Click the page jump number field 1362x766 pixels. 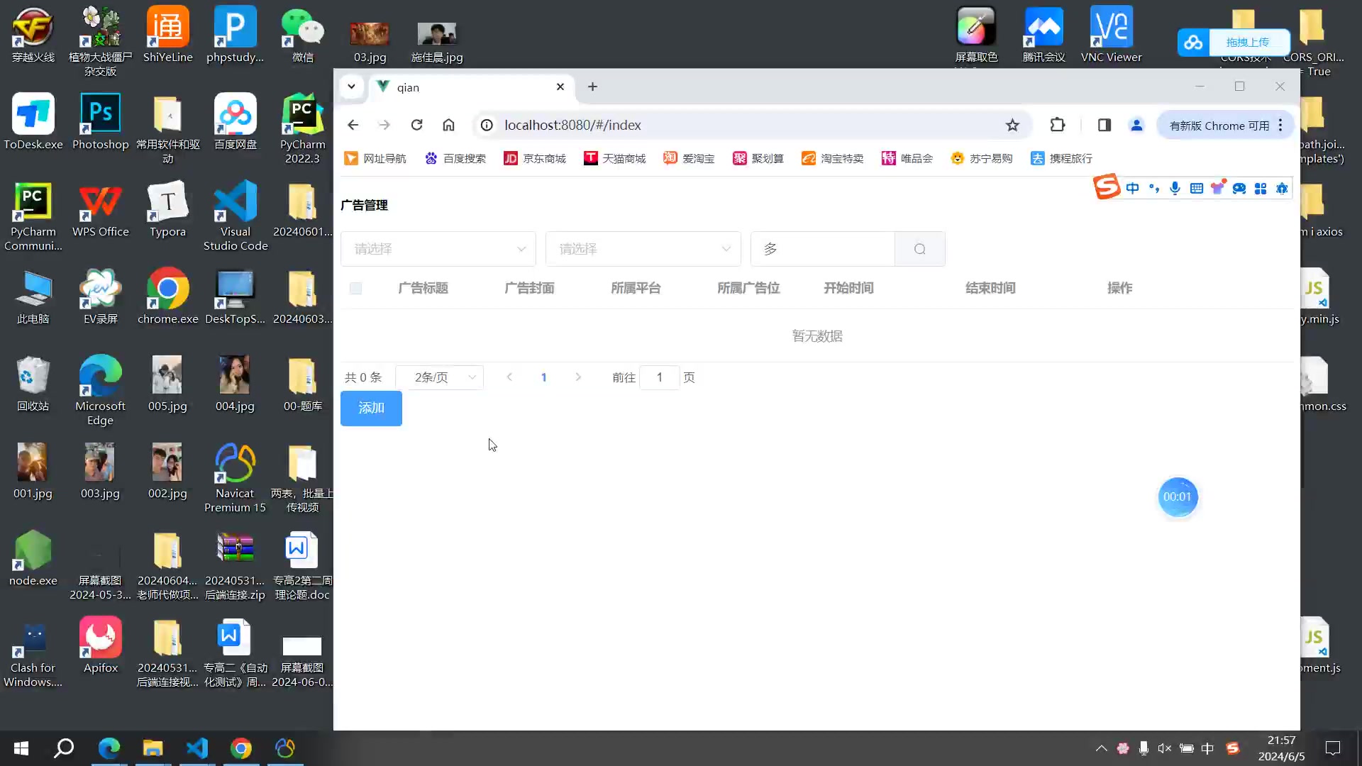click(x=659, y=377)
